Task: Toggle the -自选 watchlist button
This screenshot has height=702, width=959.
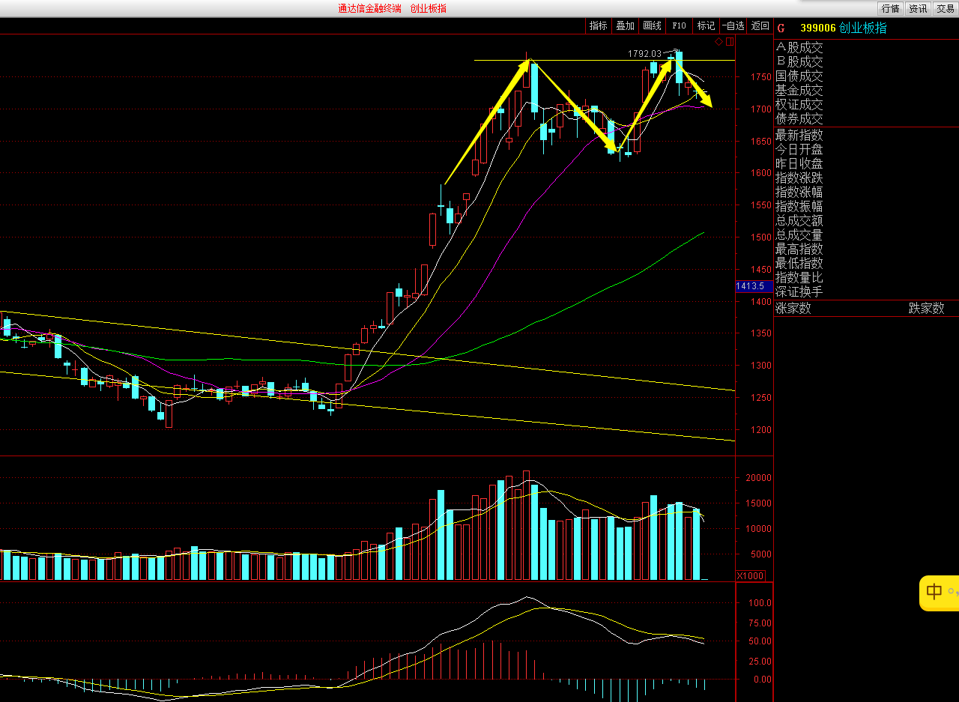Action: click(733, 25)
